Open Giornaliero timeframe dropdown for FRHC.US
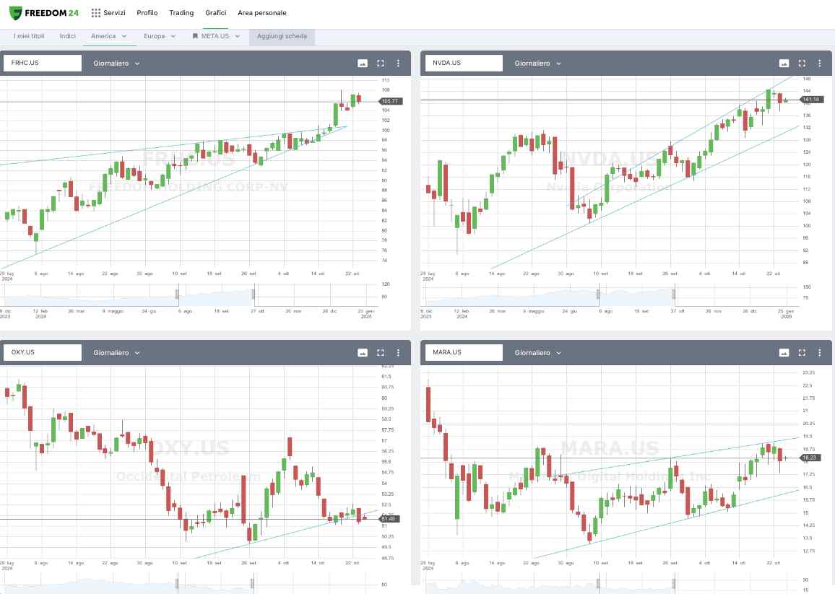This screenshot has height=594, width=835. pyautogui.click(x=116, y=64)
